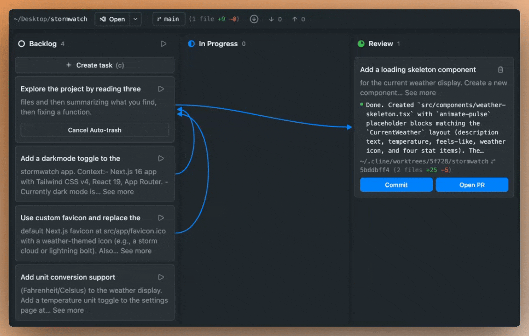The image size is (529, 336).
Task: Click the push up-arrow counter
Action: tap(298, 19)
